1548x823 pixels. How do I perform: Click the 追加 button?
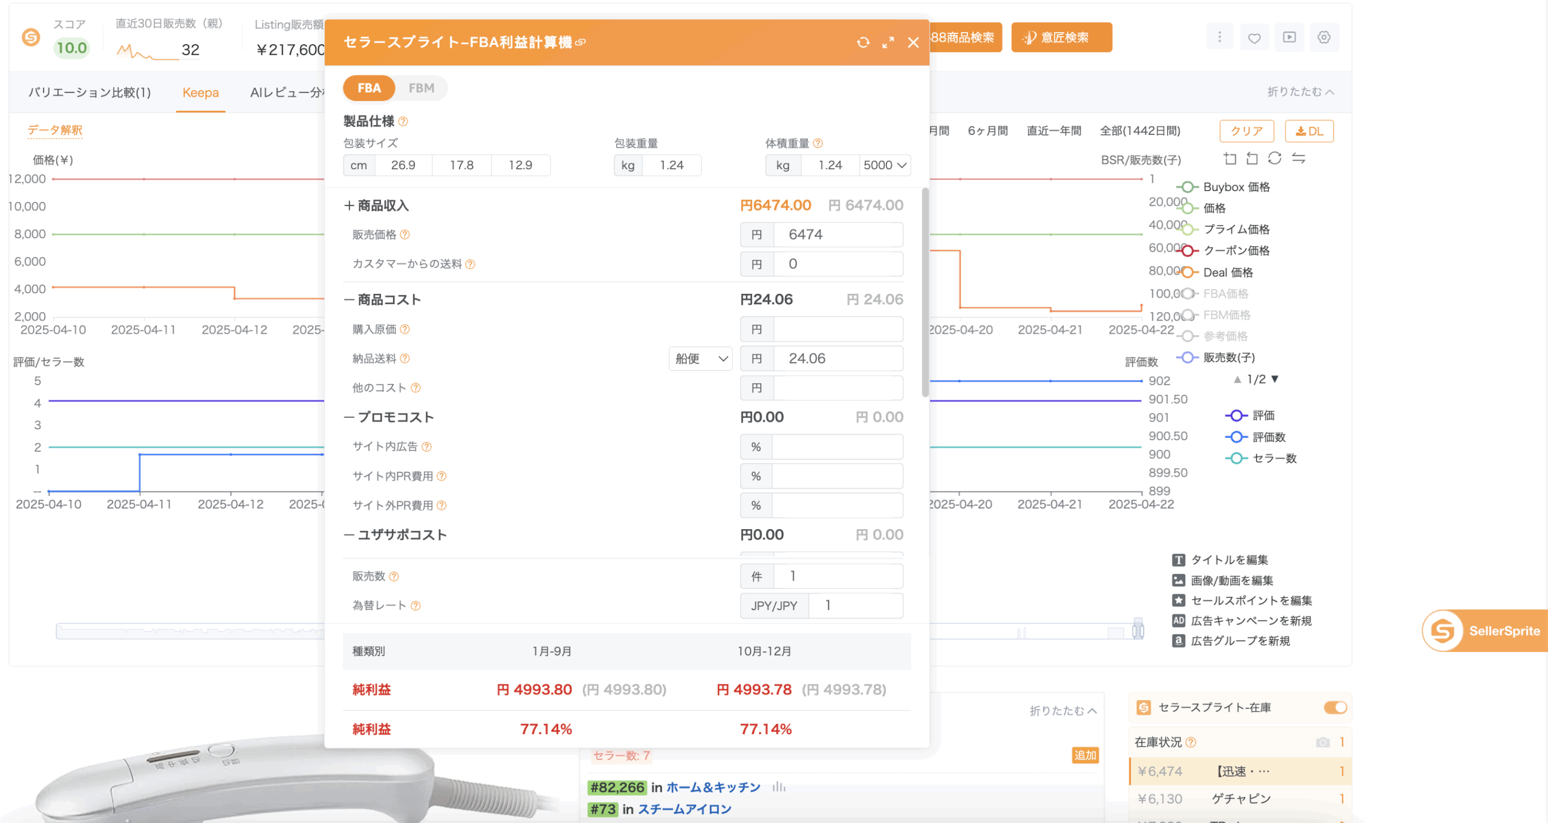coord(1085,755)
